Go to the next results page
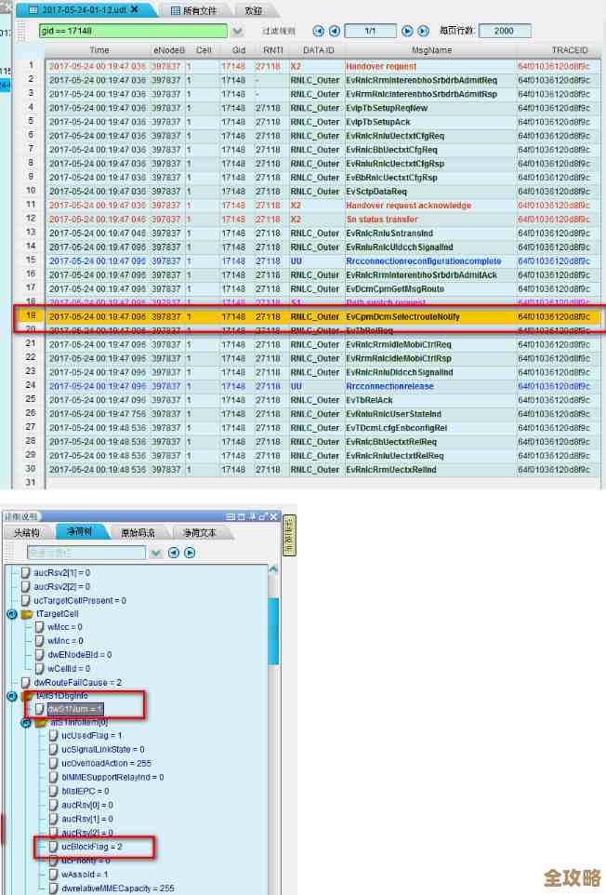Viewport: 606px width, 895px height. (409, 31)
